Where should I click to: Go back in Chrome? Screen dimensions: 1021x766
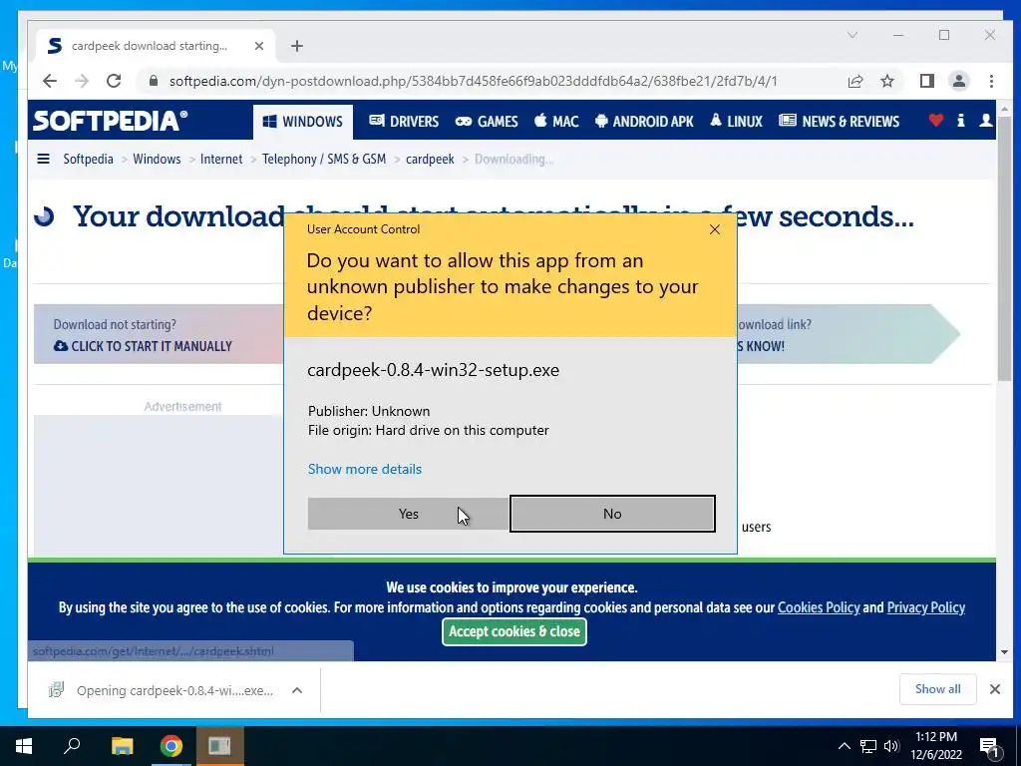click(50, 81)
